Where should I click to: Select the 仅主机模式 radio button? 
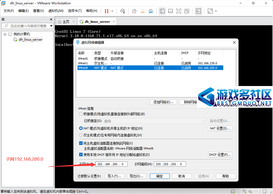[x=81, y=135]
